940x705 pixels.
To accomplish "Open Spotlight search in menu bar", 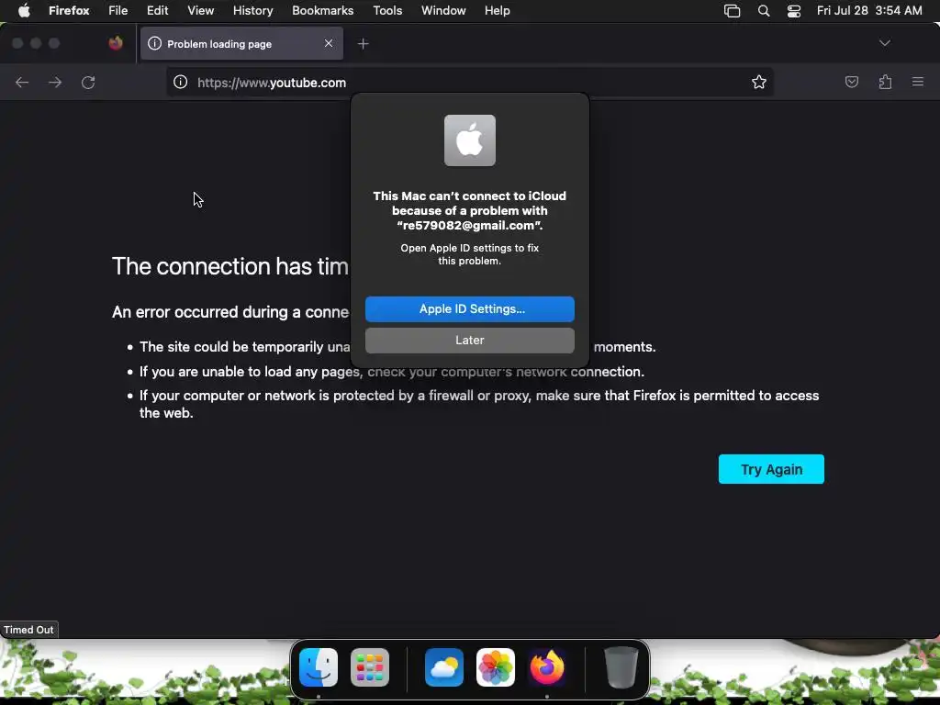I will tap(764, 11).
